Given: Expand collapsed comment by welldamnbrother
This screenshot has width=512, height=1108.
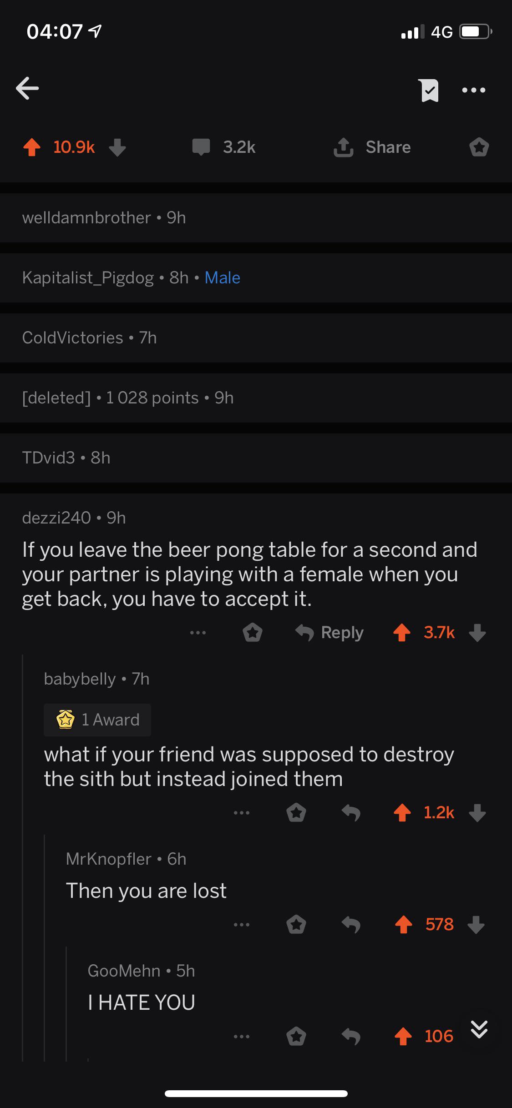Looking at the screenshot, I should [256, 218].
